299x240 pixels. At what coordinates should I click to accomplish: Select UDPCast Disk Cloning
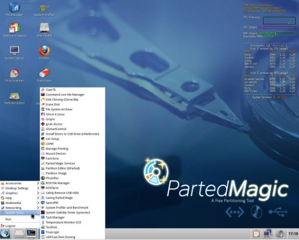[72, 237]
